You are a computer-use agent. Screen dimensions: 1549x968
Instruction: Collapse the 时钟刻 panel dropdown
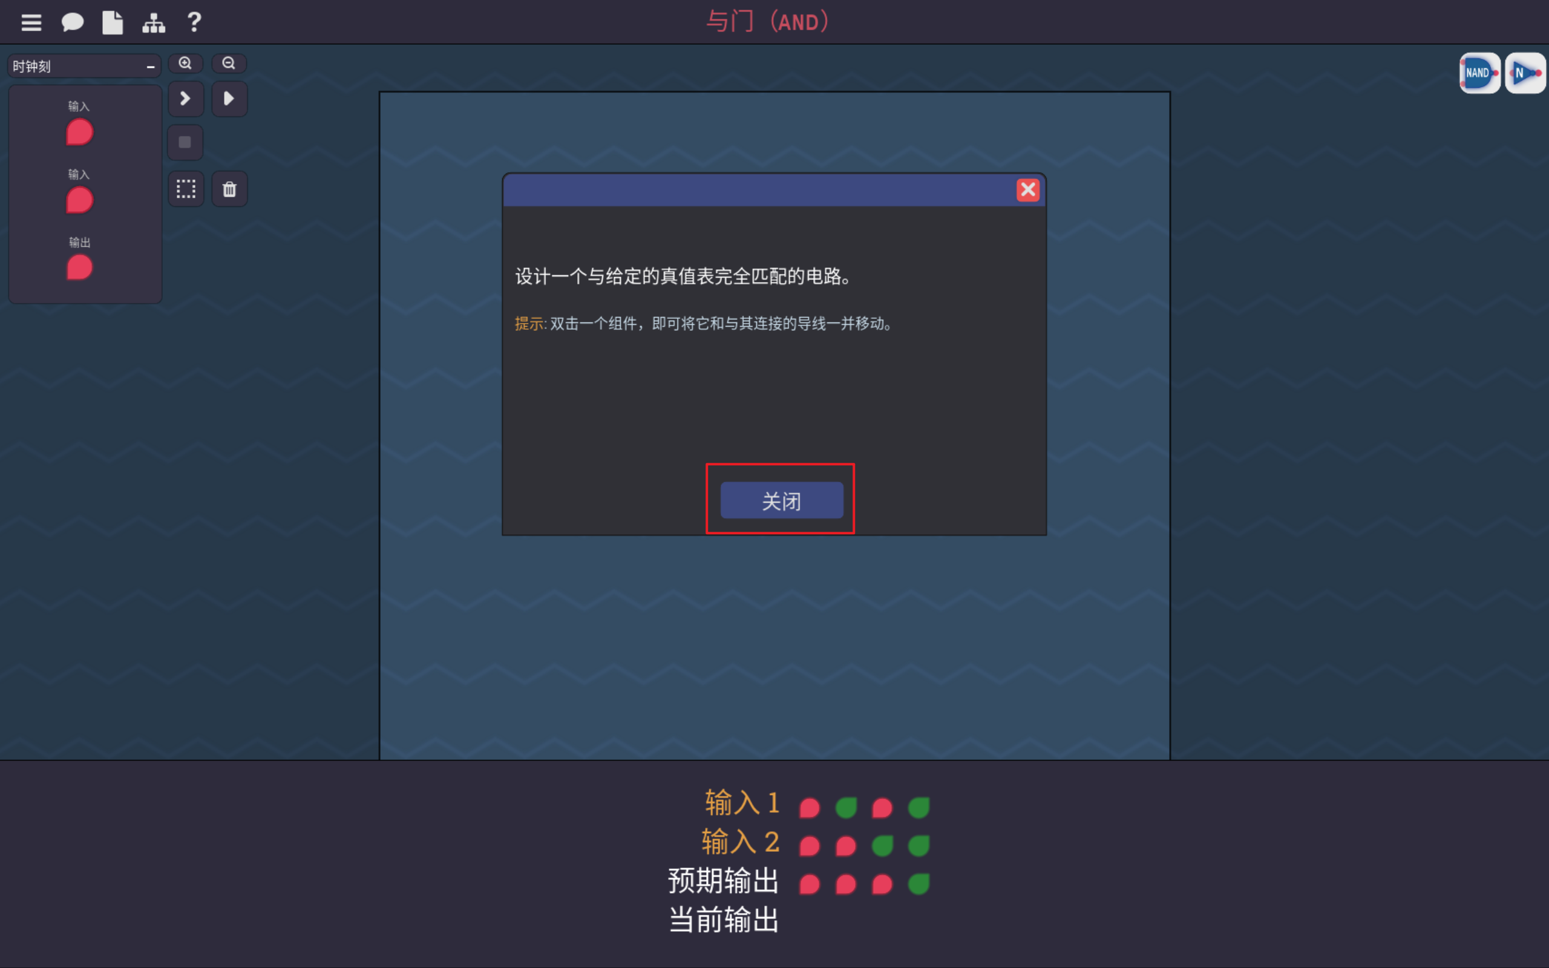[x=151, y=67]
